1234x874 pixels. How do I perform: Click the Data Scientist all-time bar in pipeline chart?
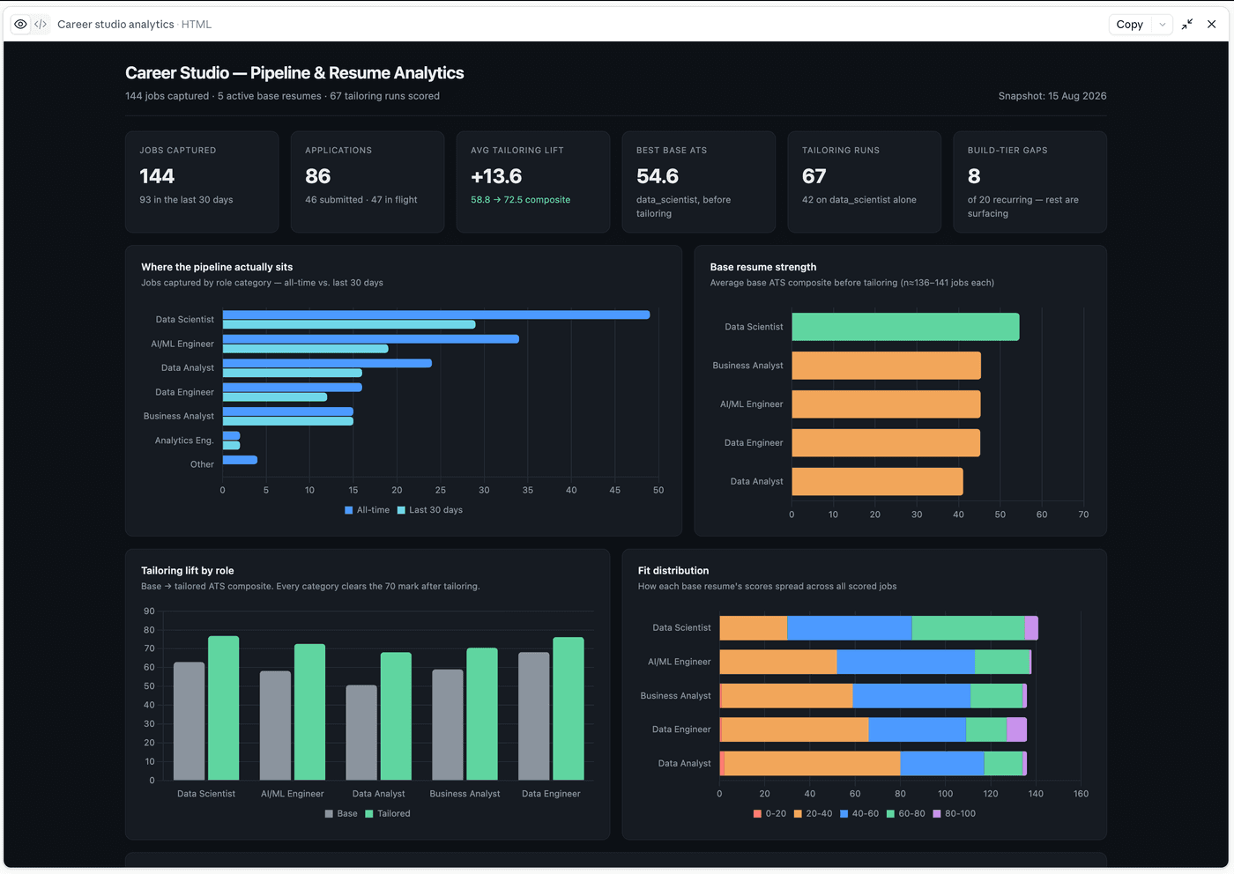pos(436,315)
